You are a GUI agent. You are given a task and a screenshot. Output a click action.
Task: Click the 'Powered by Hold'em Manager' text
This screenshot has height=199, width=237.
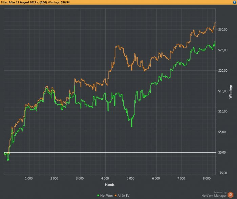click(x=214, y=194)
